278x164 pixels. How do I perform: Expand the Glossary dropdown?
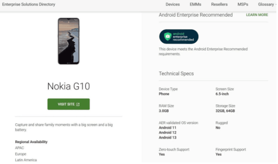point(267,4)
